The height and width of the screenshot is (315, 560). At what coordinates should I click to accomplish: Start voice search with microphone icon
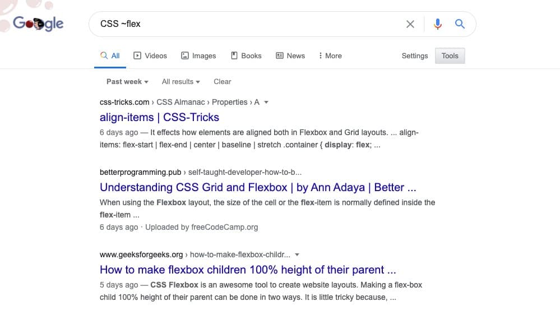click(x=438, y=24)
